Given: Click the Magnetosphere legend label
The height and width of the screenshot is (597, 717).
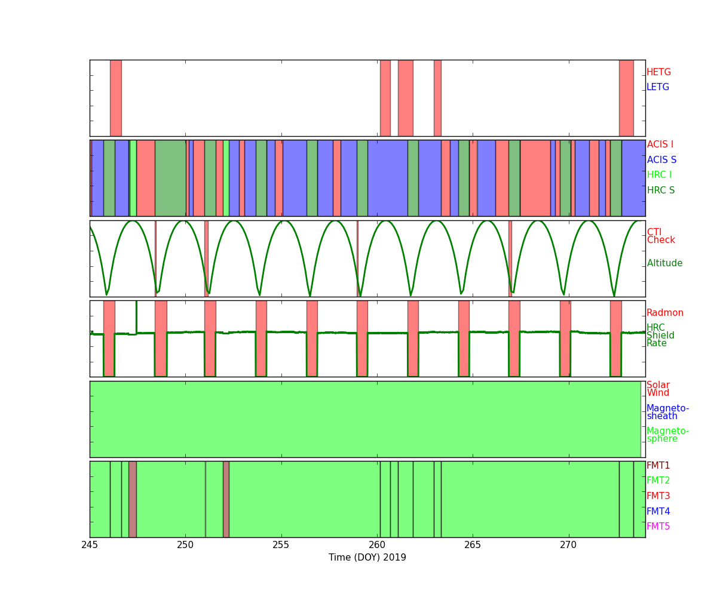Looking at the screenshot, I should pyautogui.click(x=667, y=435).
